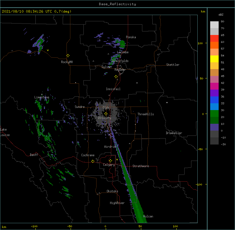Pick the 10 dBZ slate blue legend swatch
235x230 pixels.
click(214, 127)
